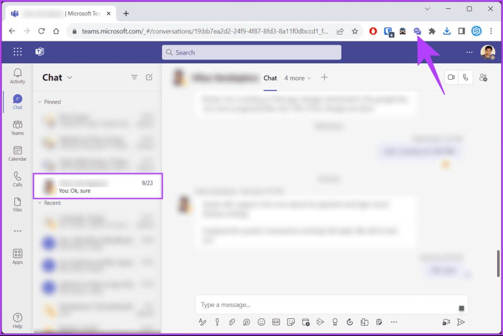
Task: Insert a GIF
Action: pyautogui.click(x=276, y=322)
